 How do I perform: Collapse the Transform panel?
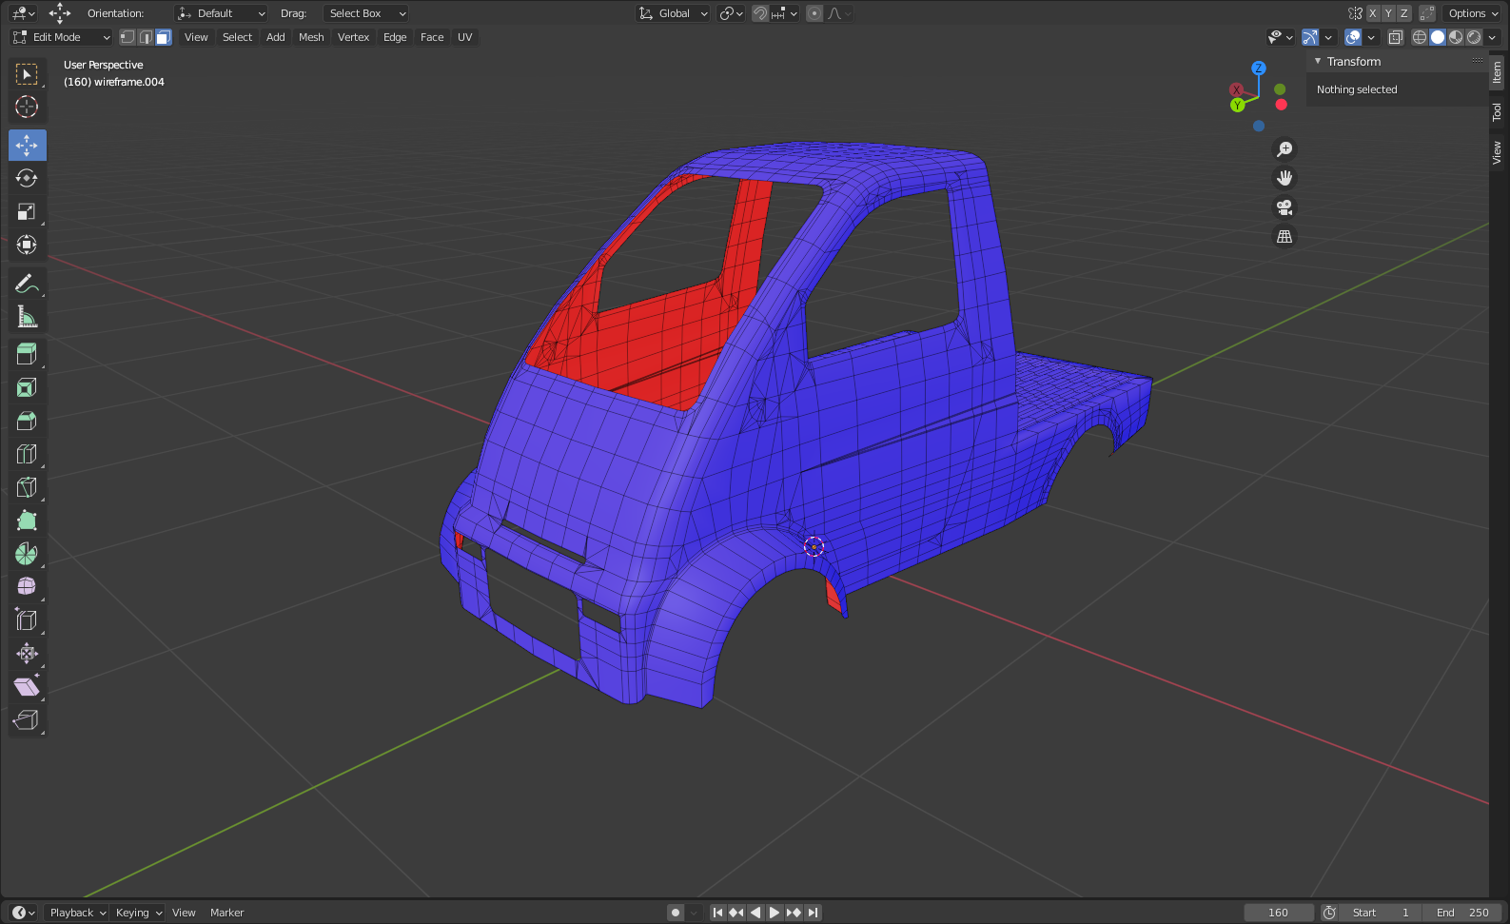pos(1318,61)
